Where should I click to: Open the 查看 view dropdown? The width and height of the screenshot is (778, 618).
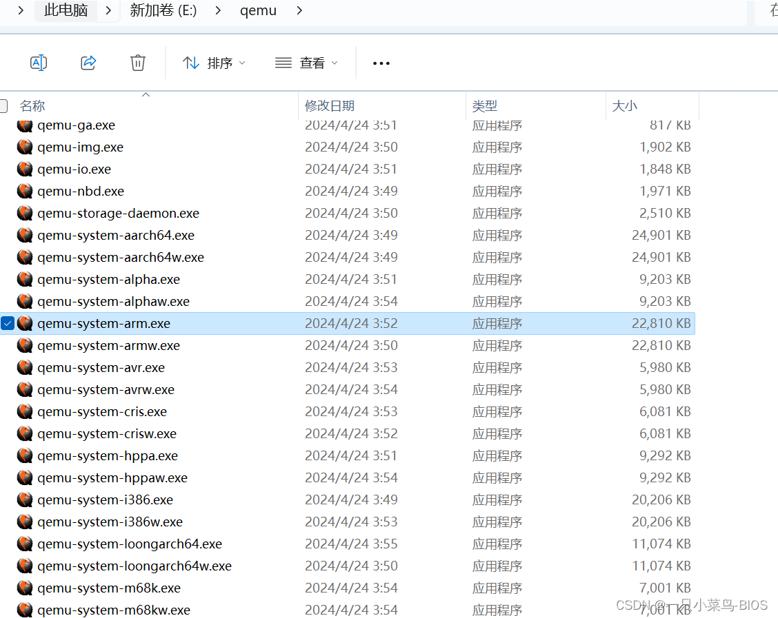[x=307, y=63]
